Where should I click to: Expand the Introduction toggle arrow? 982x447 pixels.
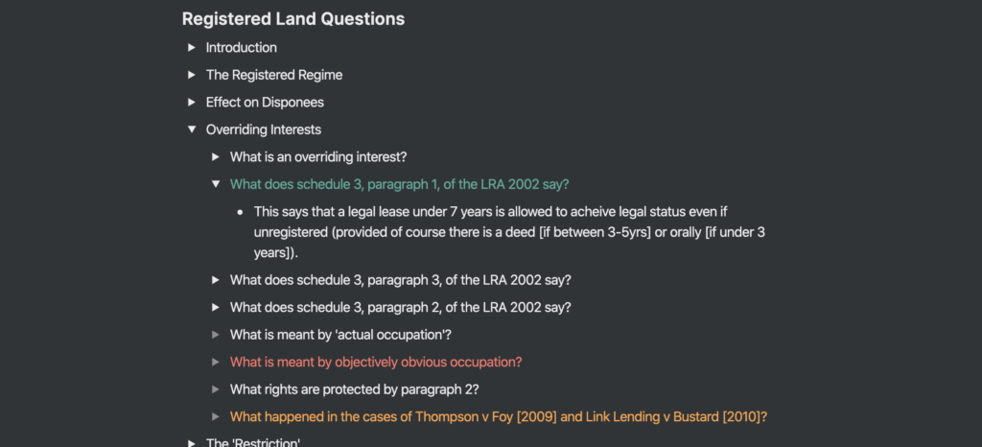(192, 48)
